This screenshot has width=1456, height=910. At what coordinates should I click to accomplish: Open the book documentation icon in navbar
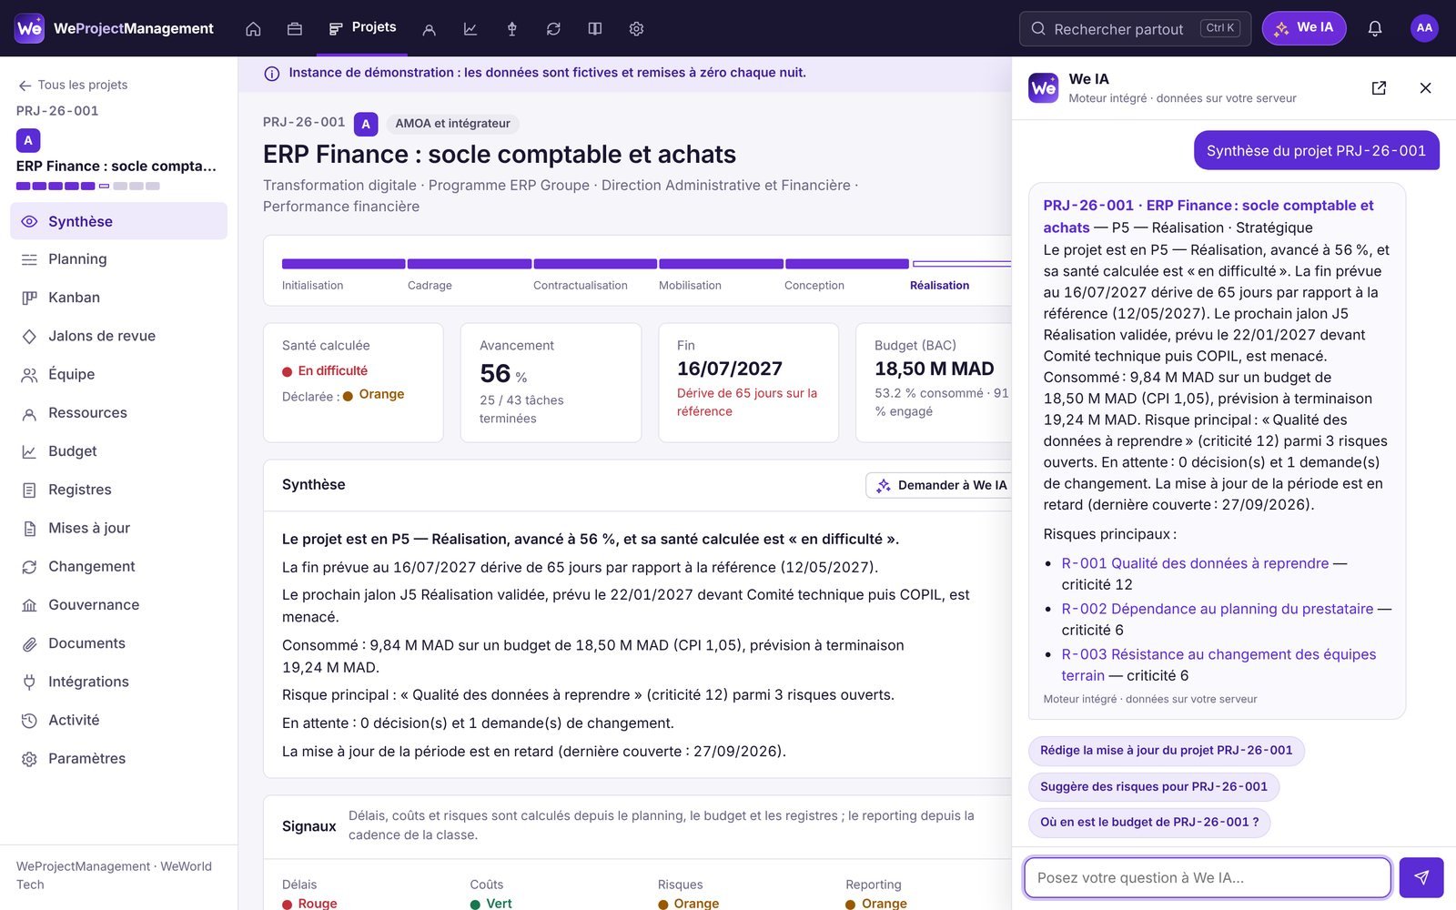(595, 29)
